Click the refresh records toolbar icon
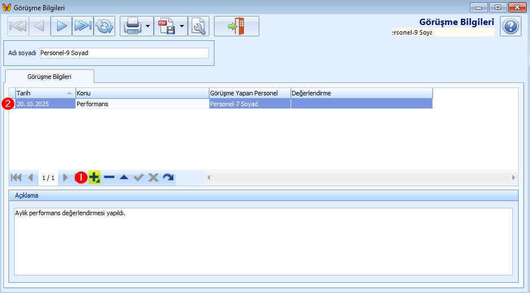Image resolution: width=530 pixels, height=293 pixels. pyautogui.click(x=104, y=26)
